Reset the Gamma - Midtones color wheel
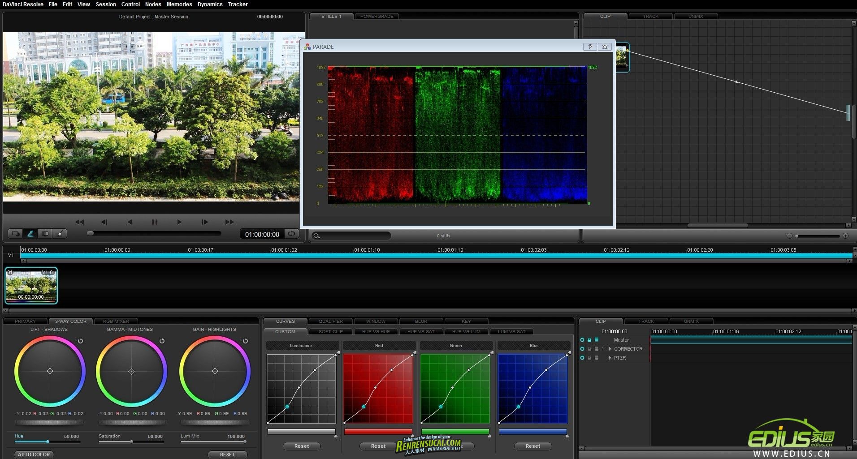The image size is (857, 459). 162,341
